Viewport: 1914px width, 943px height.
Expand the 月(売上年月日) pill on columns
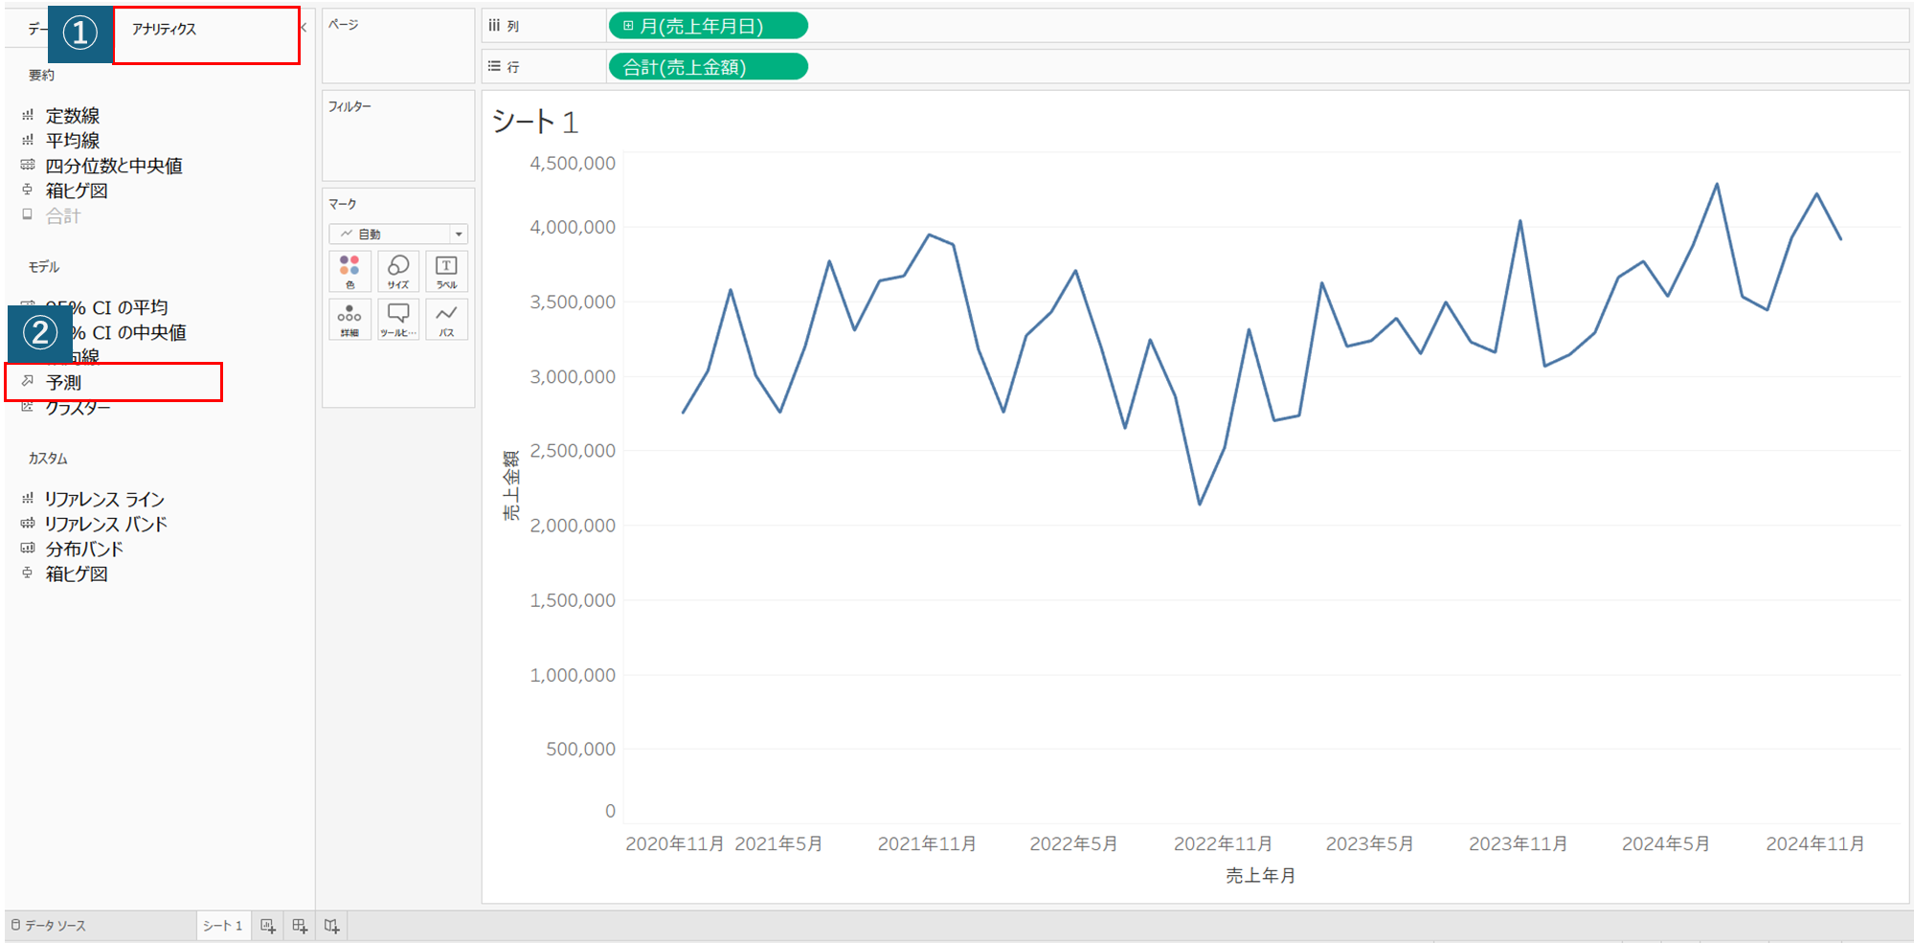pyautogui.click(x=628, y=26)
